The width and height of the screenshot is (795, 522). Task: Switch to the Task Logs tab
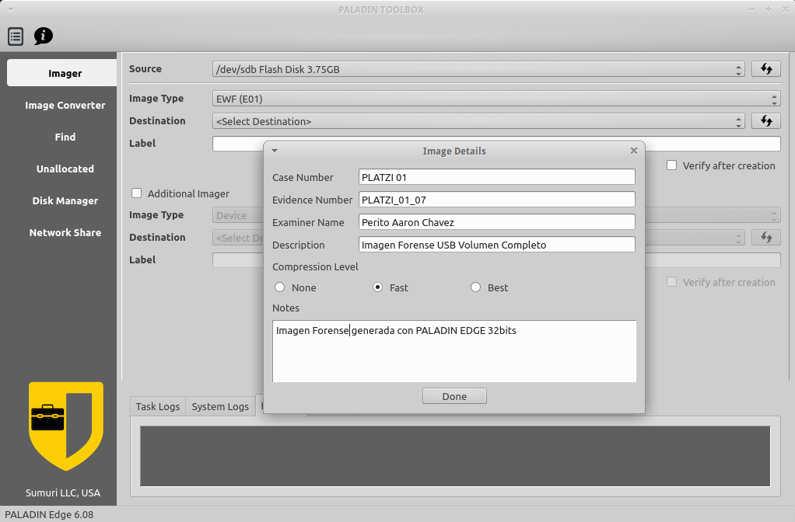click(158, 406)
